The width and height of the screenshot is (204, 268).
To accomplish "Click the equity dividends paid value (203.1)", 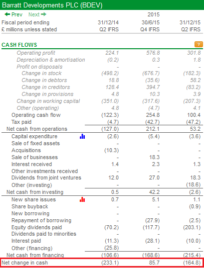I will coord(192,228).
